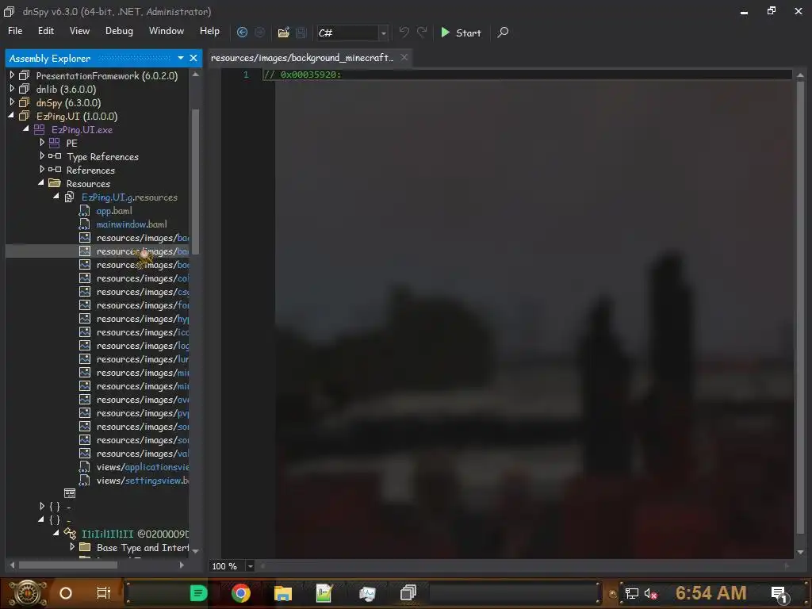Collapse the EzPing.UI (1.0.0.0) assembly
The height and width of the screenshot is (609, 812).
click(11, 116)
